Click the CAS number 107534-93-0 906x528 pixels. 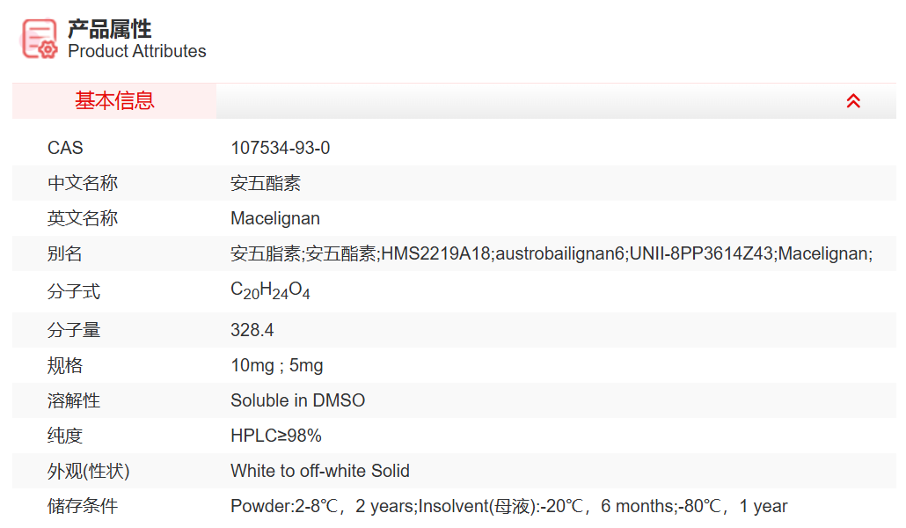point(280,148)
